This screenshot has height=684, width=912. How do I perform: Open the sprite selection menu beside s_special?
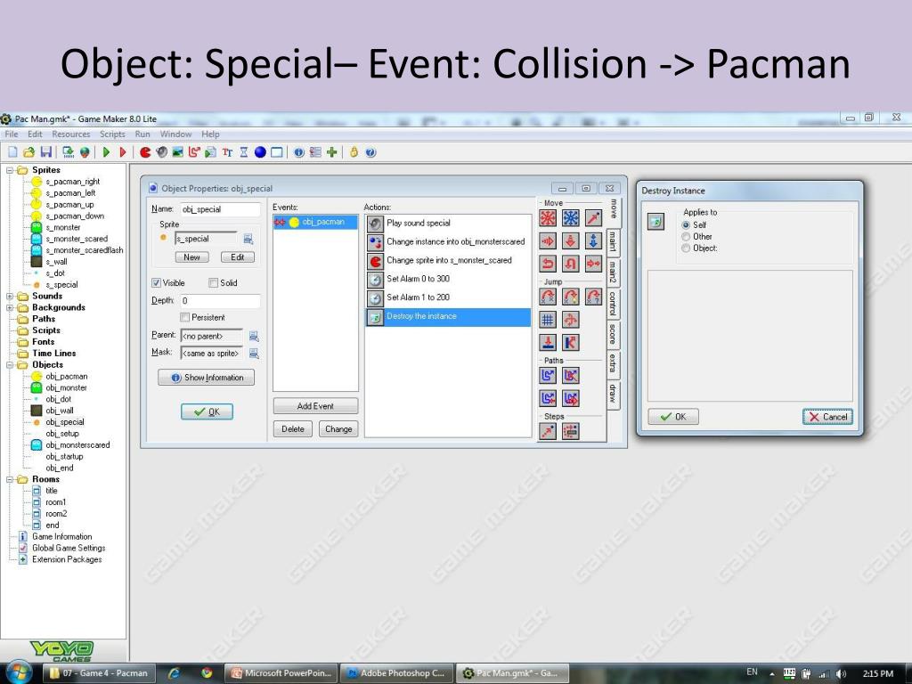pyautogui.click(x=248, y=239)
